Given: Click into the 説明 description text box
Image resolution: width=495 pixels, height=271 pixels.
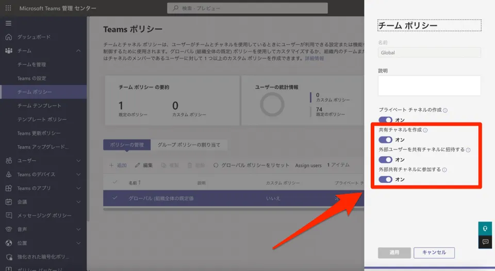Looking at the screenshot, I should (429, 86).
